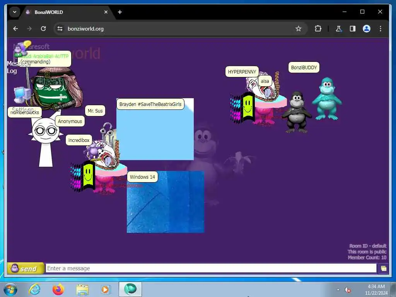The width and height of the screenshot is (396, 297).
Task: Click the BonziBUDDY name tag
Action: click(x=304, y=67)
